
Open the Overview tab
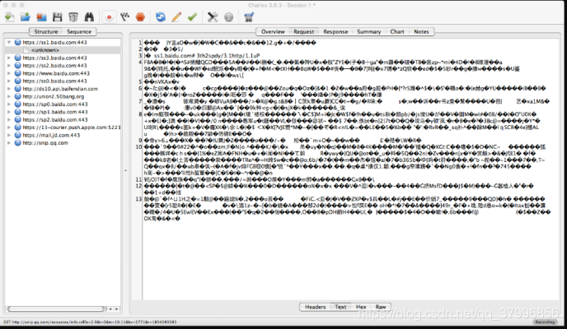coord(273,32)
